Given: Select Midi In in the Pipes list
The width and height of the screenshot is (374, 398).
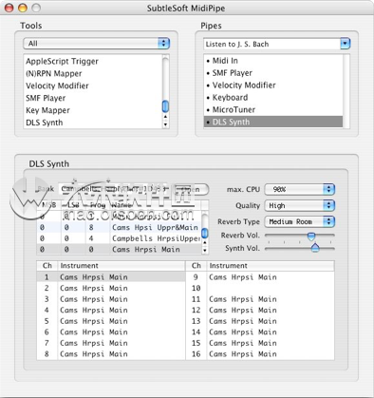Looking at the screenshot, I should 273,61.
